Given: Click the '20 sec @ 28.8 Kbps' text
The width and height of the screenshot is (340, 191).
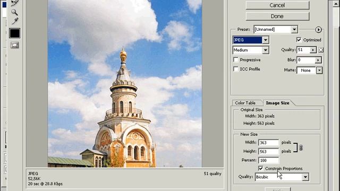Looking at the screenshot, I should pyautogui.click(x=45, y=184).
